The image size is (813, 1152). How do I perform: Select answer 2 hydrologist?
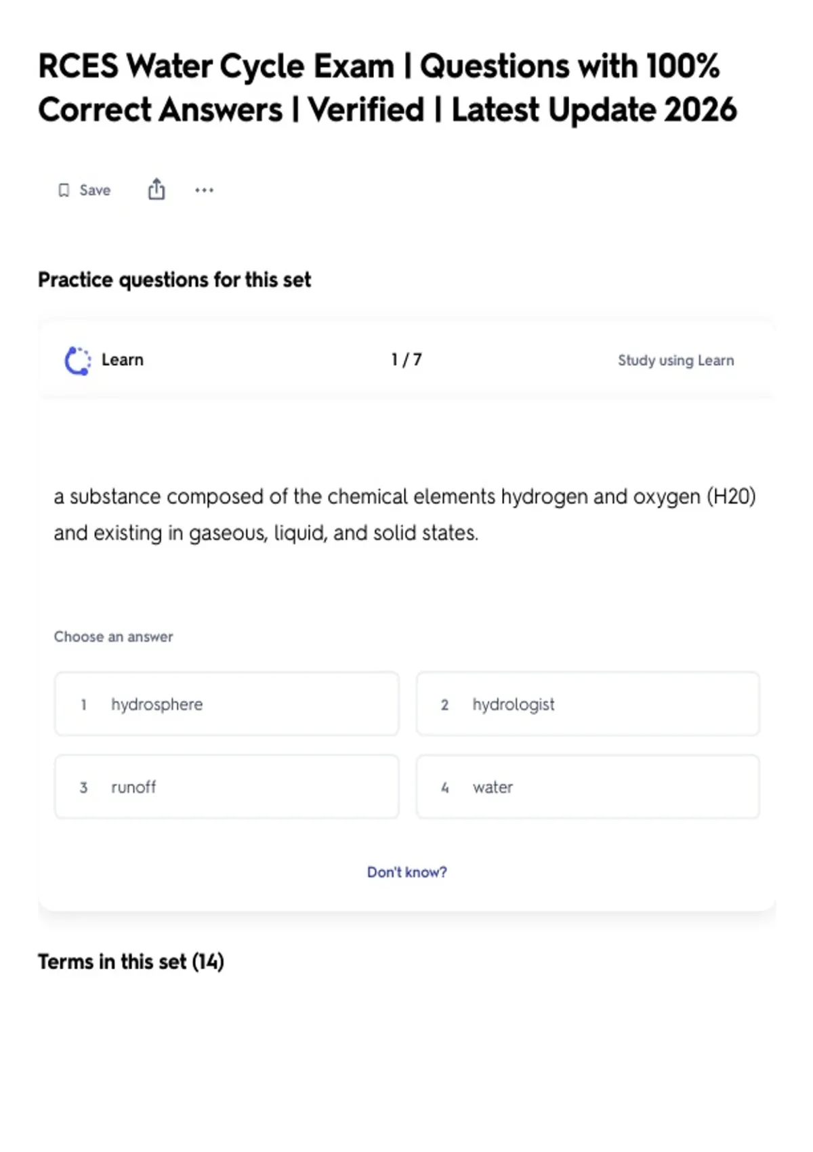[588, 704]
